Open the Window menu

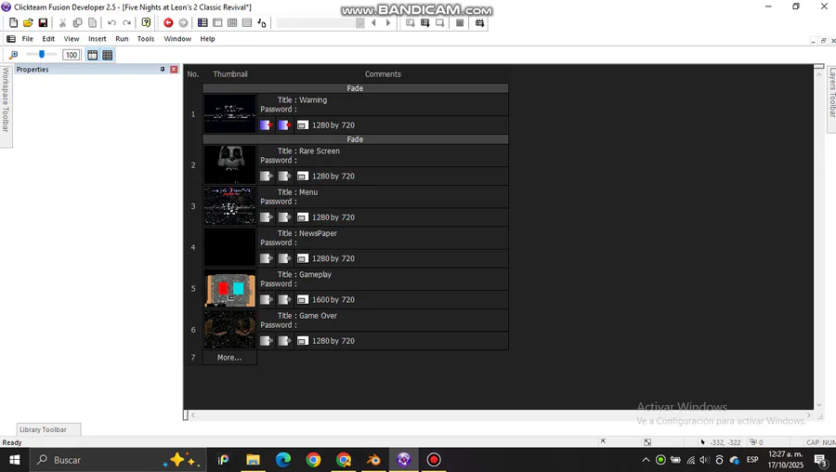(177, 39)
